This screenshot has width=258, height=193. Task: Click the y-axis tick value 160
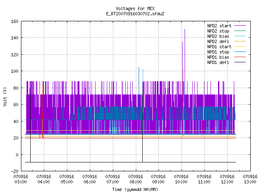(x=15, y=21)
